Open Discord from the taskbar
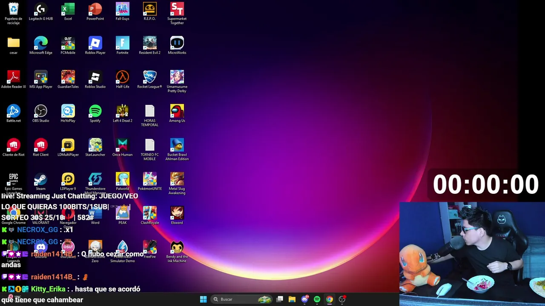The width and height of the screenshot is (545, 306). pos(304,299)
